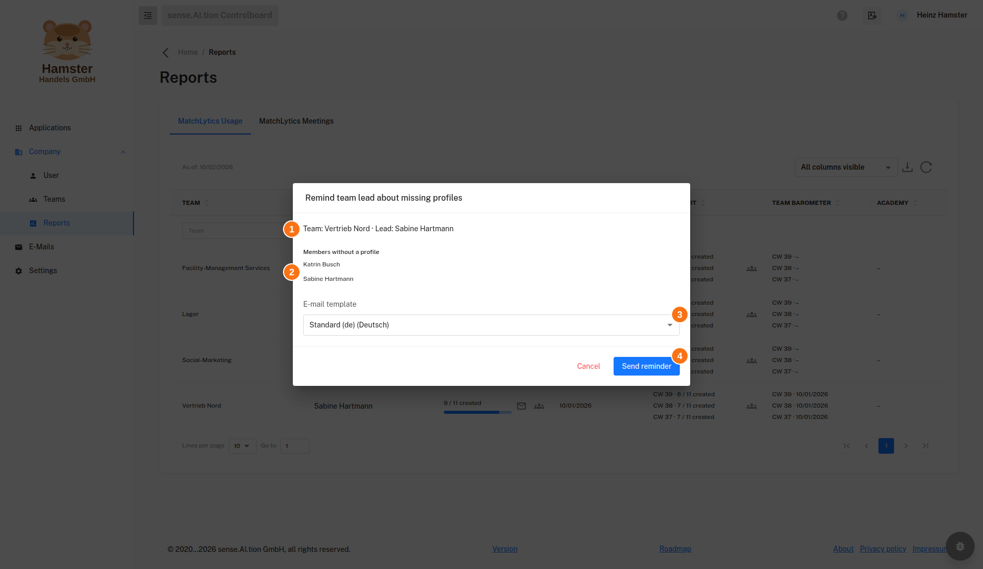Go to the next page arrow
This screenshot has width=983, height=569.
[906, 446]
